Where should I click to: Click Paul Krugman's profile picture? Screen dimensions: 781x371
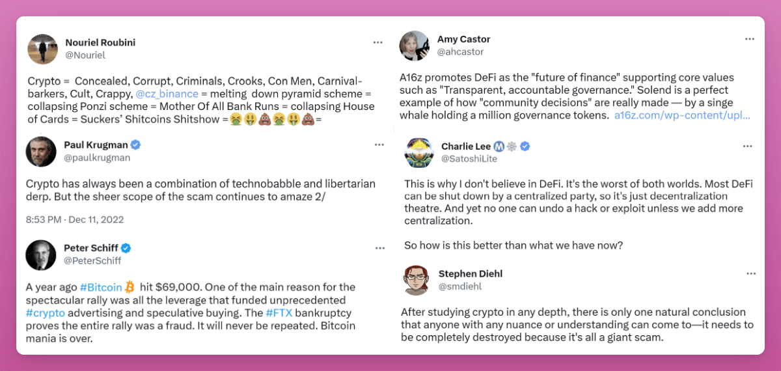(x=41, y=151)
